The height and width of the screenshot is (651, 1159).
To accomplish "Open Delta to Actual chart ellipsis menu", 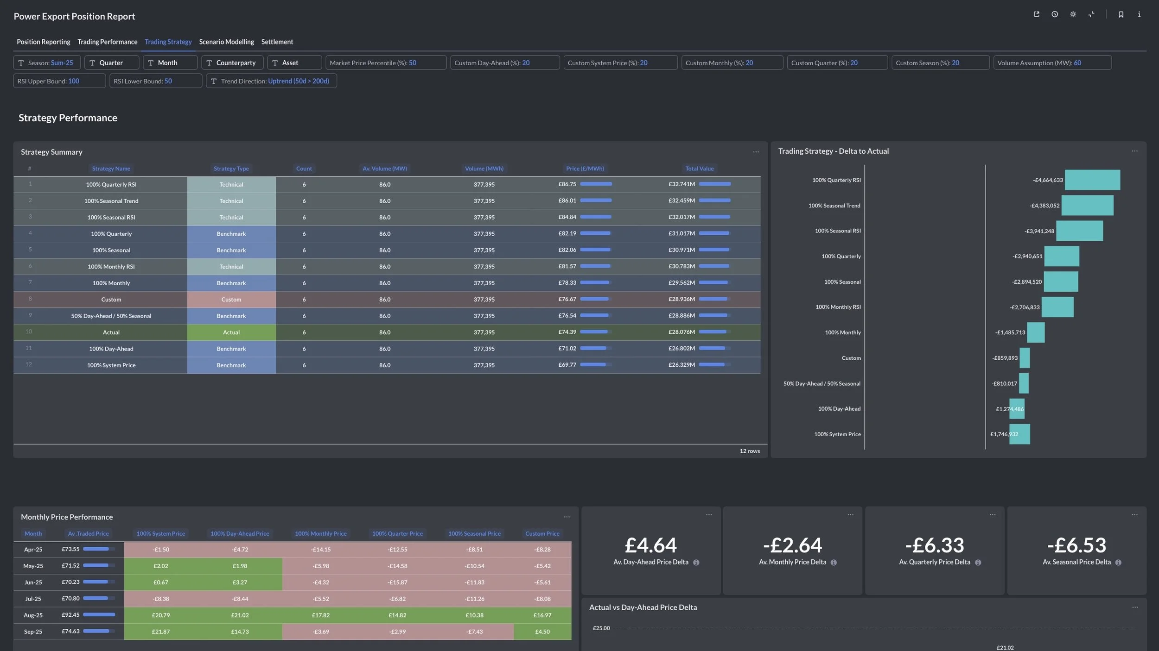I will pyautogui.click(x=1134, y=151).
